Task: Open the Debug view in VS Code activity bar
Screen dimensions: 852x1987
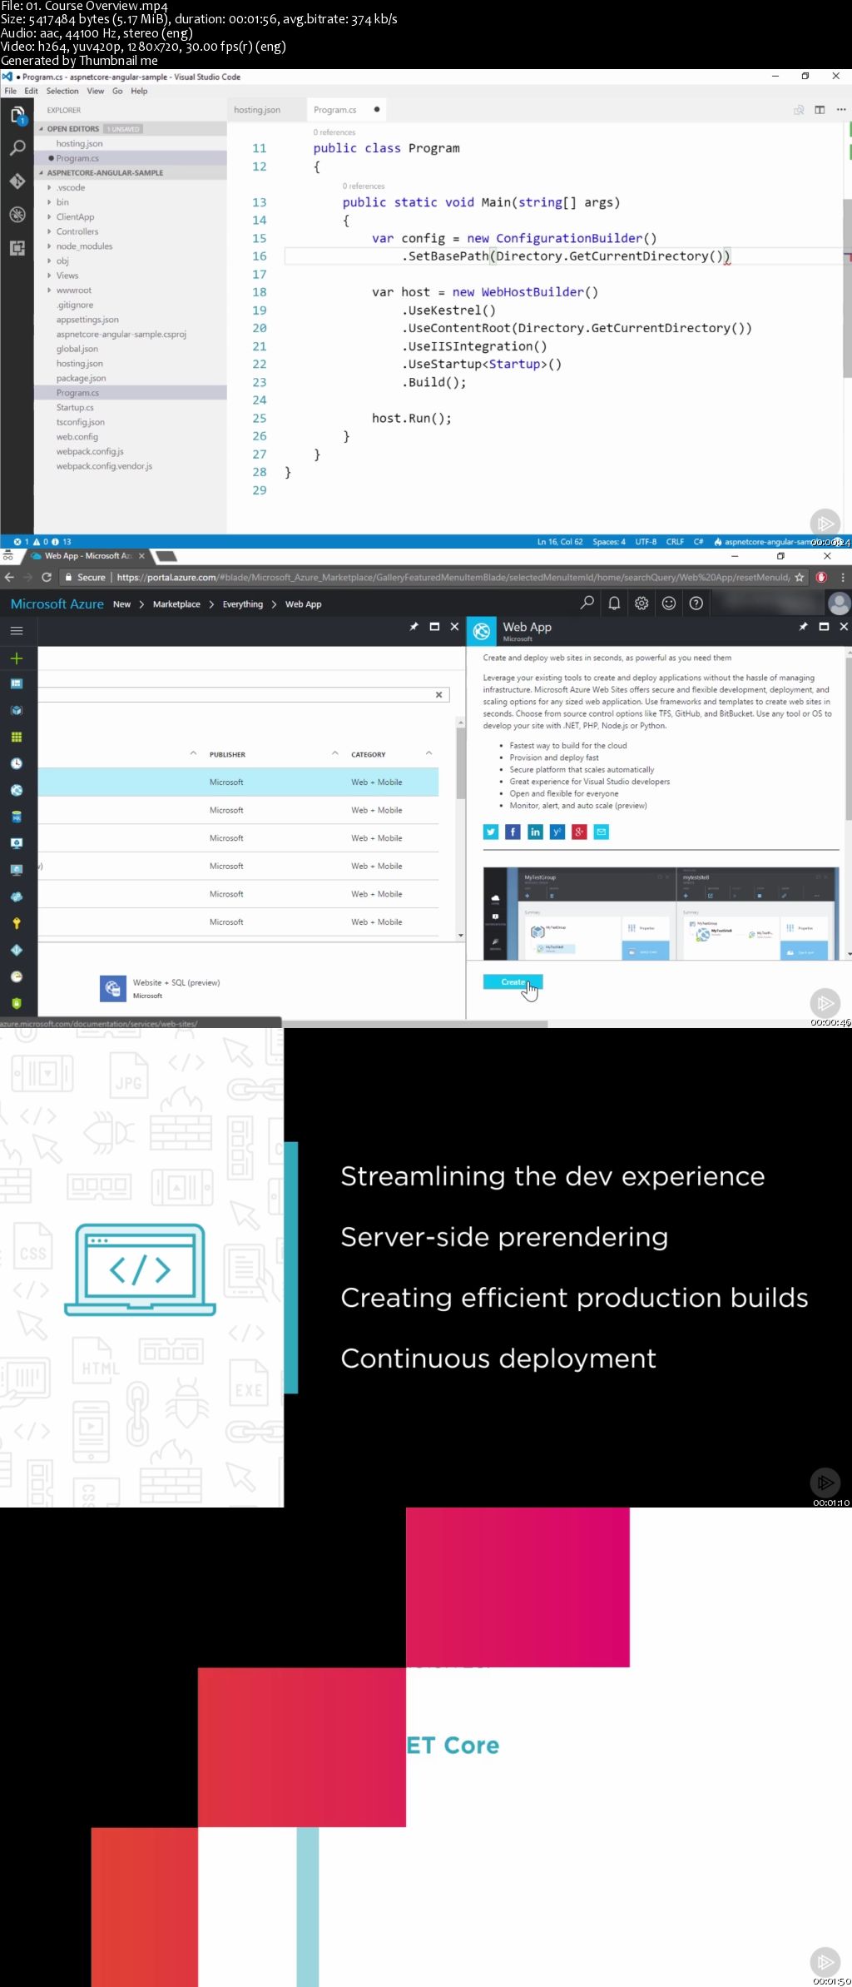Action: click(17, 214)
